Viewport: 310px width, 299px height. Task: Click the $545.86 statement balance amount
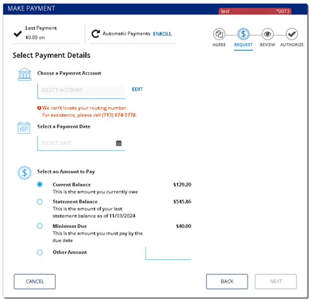click(x=182, y=202)
